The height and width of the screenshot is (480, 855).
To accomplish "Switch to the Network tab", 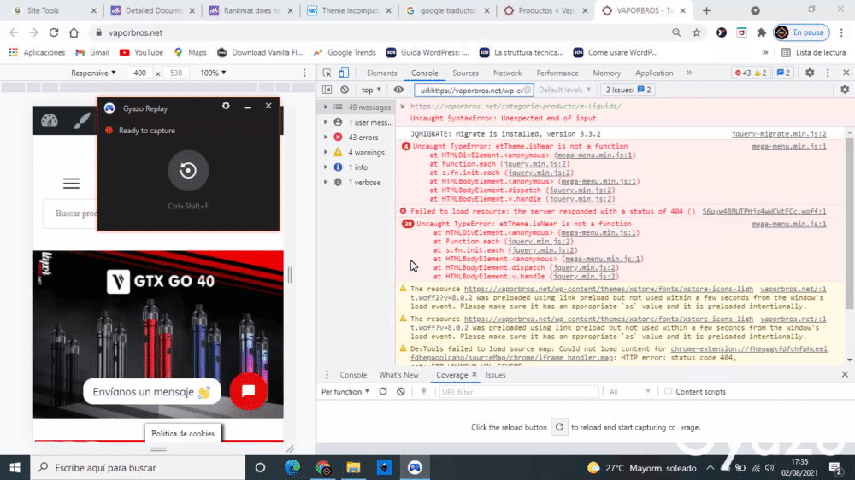I will coord(507,73).
